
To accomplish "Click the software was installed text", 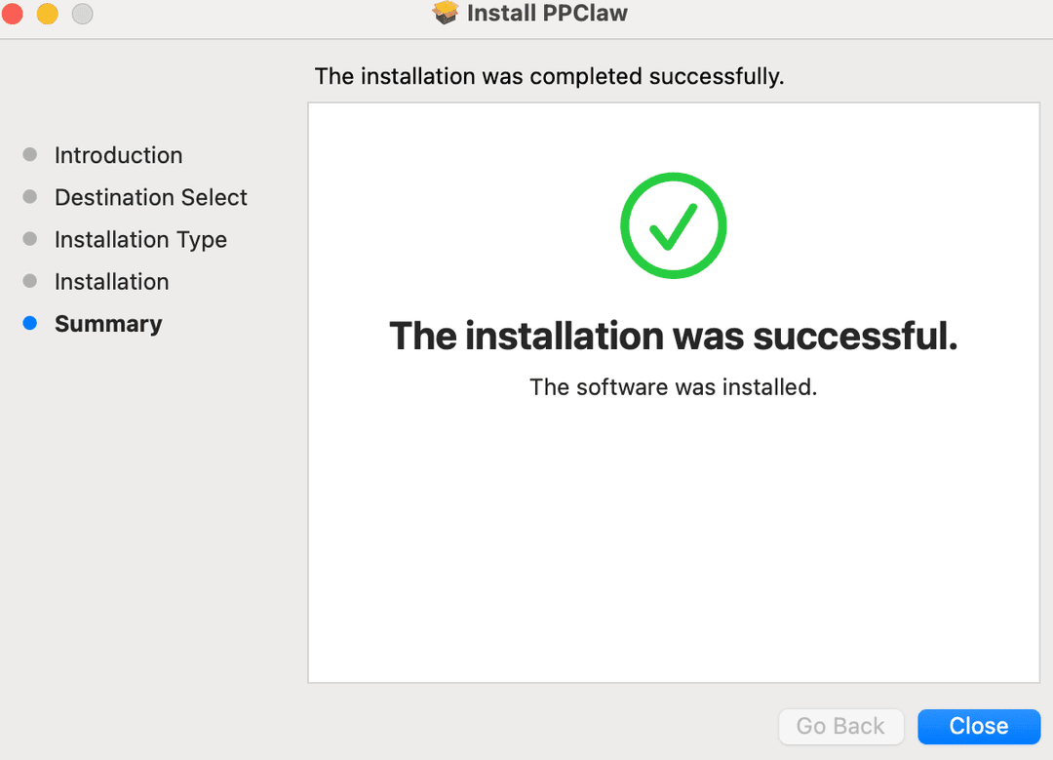I will (x=673, y=386).
